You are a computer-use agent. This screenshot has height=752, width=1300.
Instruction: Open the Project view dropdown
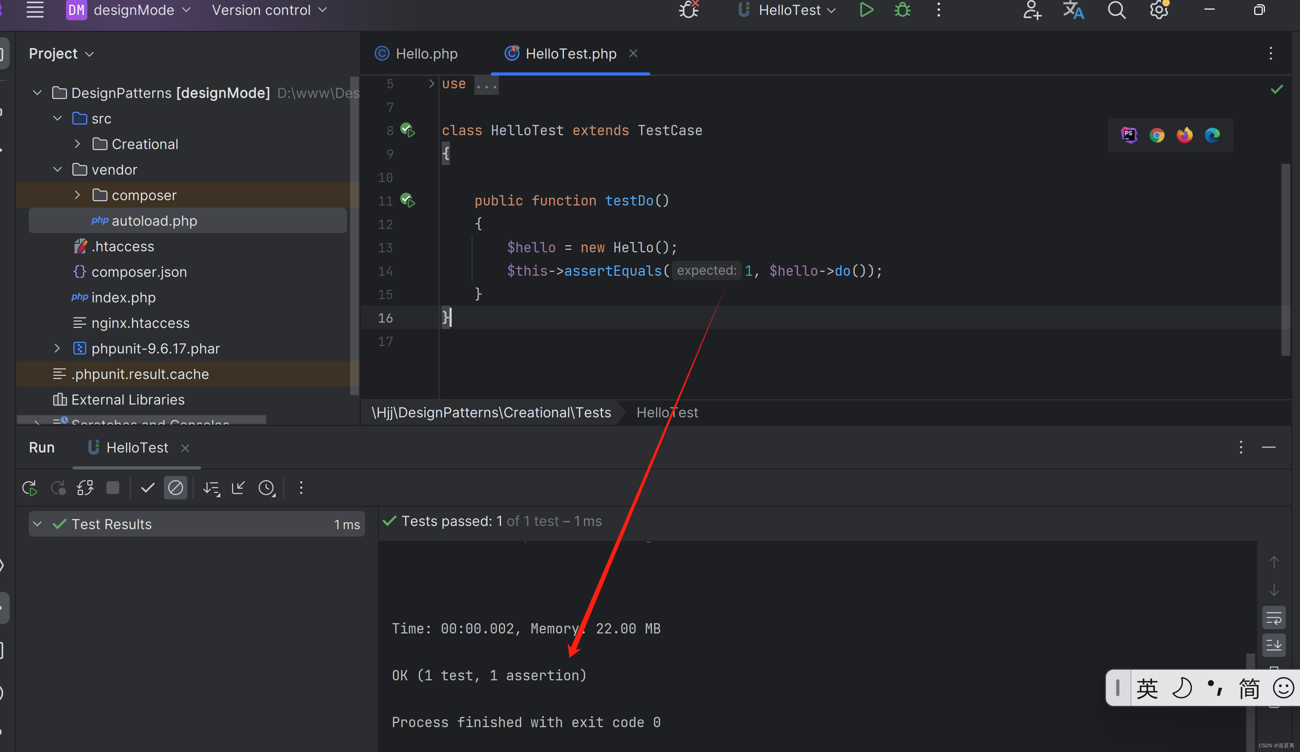61,54
